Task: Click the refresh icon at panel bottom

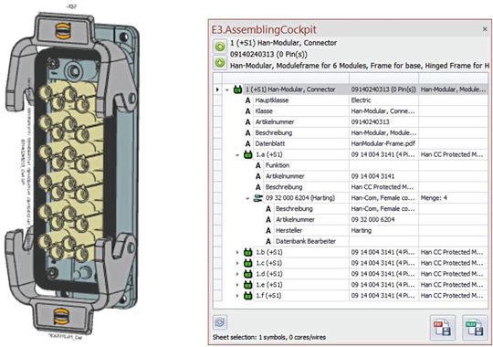Action: tap(220, 322)
